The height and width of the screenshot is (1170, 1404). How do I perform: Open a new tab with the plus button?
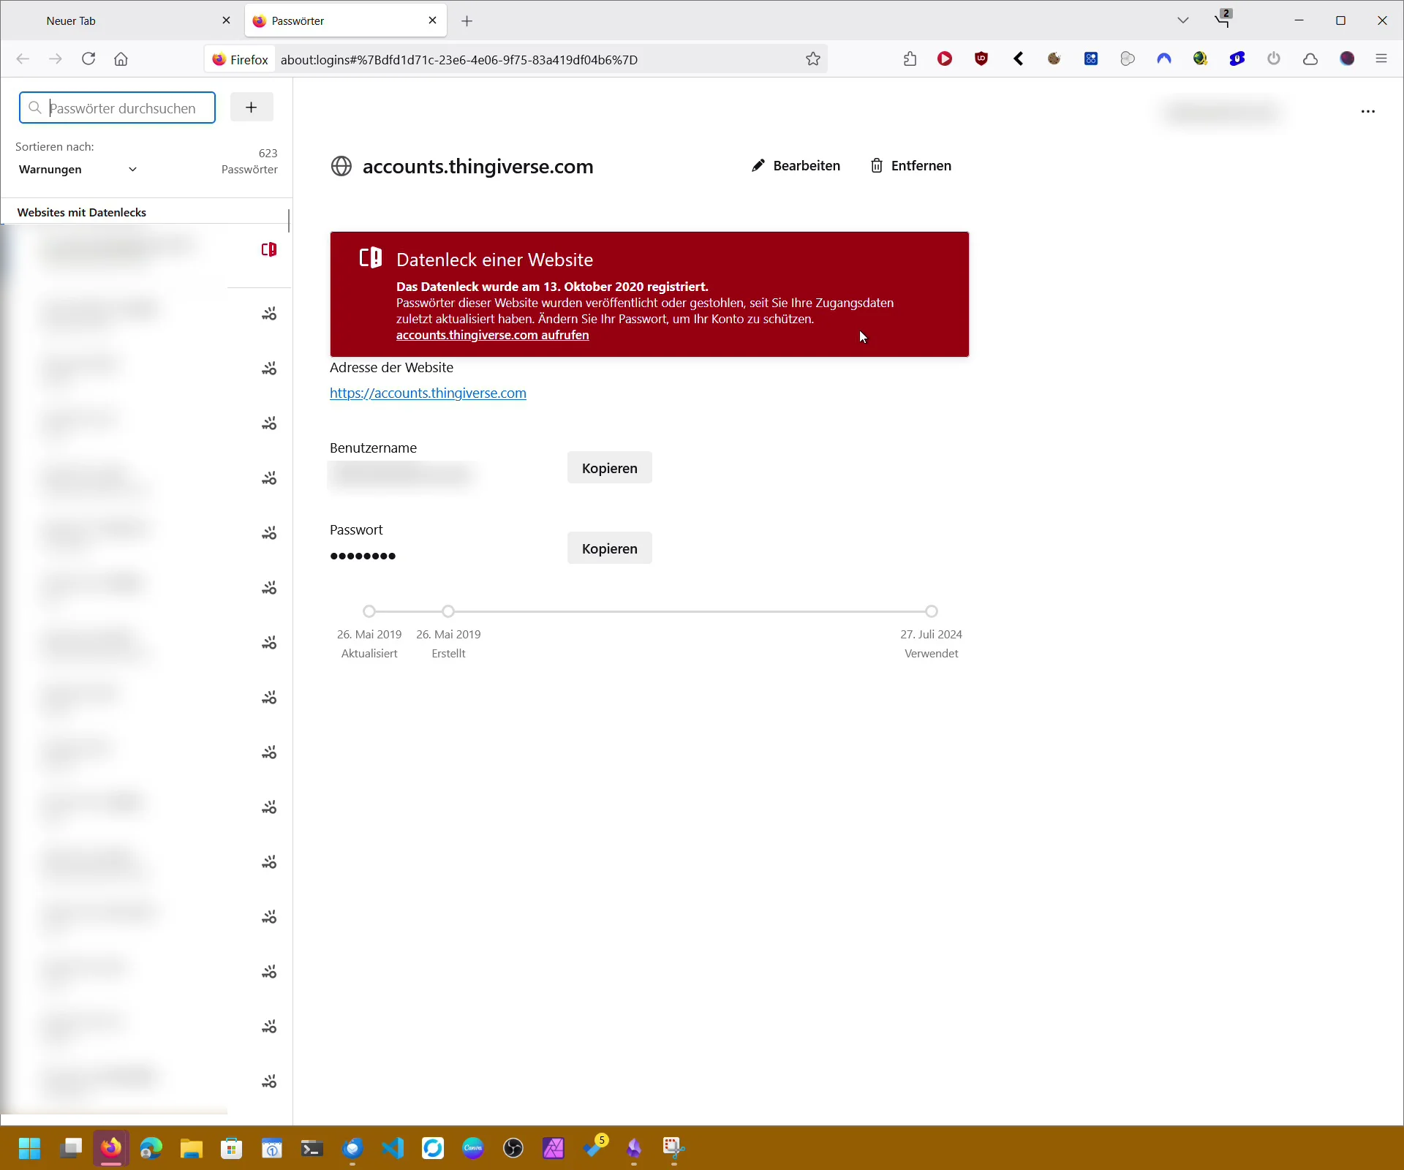coord(467,21)
